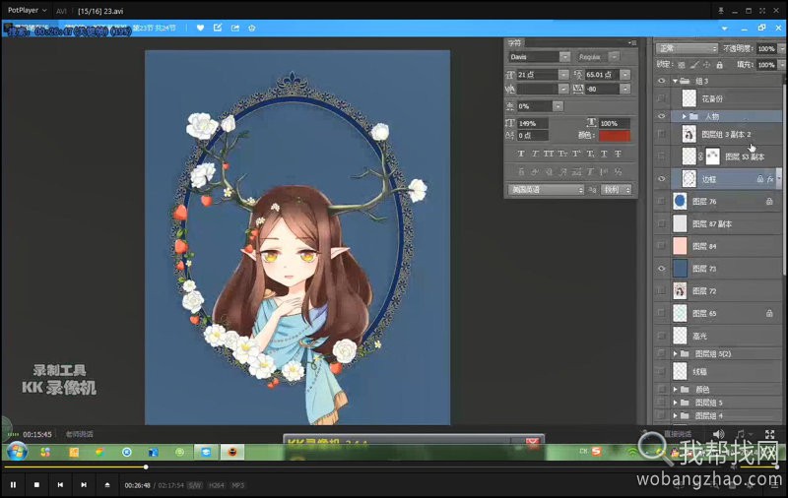Skip to next file in PotPlayer
The width and height of the screenshot is (788, 498).
point(84,485)
